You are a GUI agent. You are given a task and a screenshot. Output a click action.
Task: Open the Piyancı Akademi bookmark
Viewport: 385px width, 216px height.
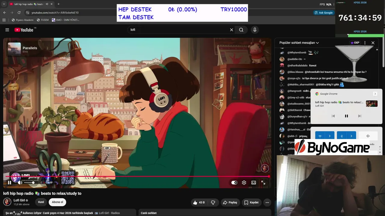click(x=23, y=20)
